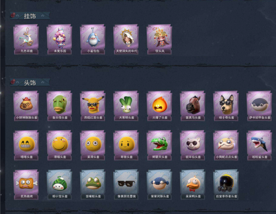
Task: Choose the 滑稽头套 smirking emoji headgear
Action: click(x=60, y=145)
